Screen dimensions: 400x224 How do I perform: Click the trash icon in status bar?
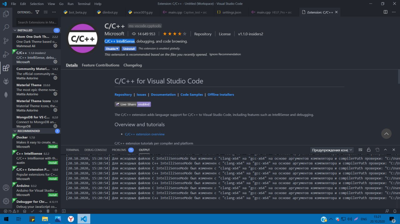tap(48, 211)
